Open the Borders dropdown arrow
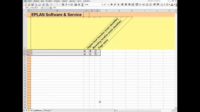This screenshot has height=112, width=200. coord(164,5)
